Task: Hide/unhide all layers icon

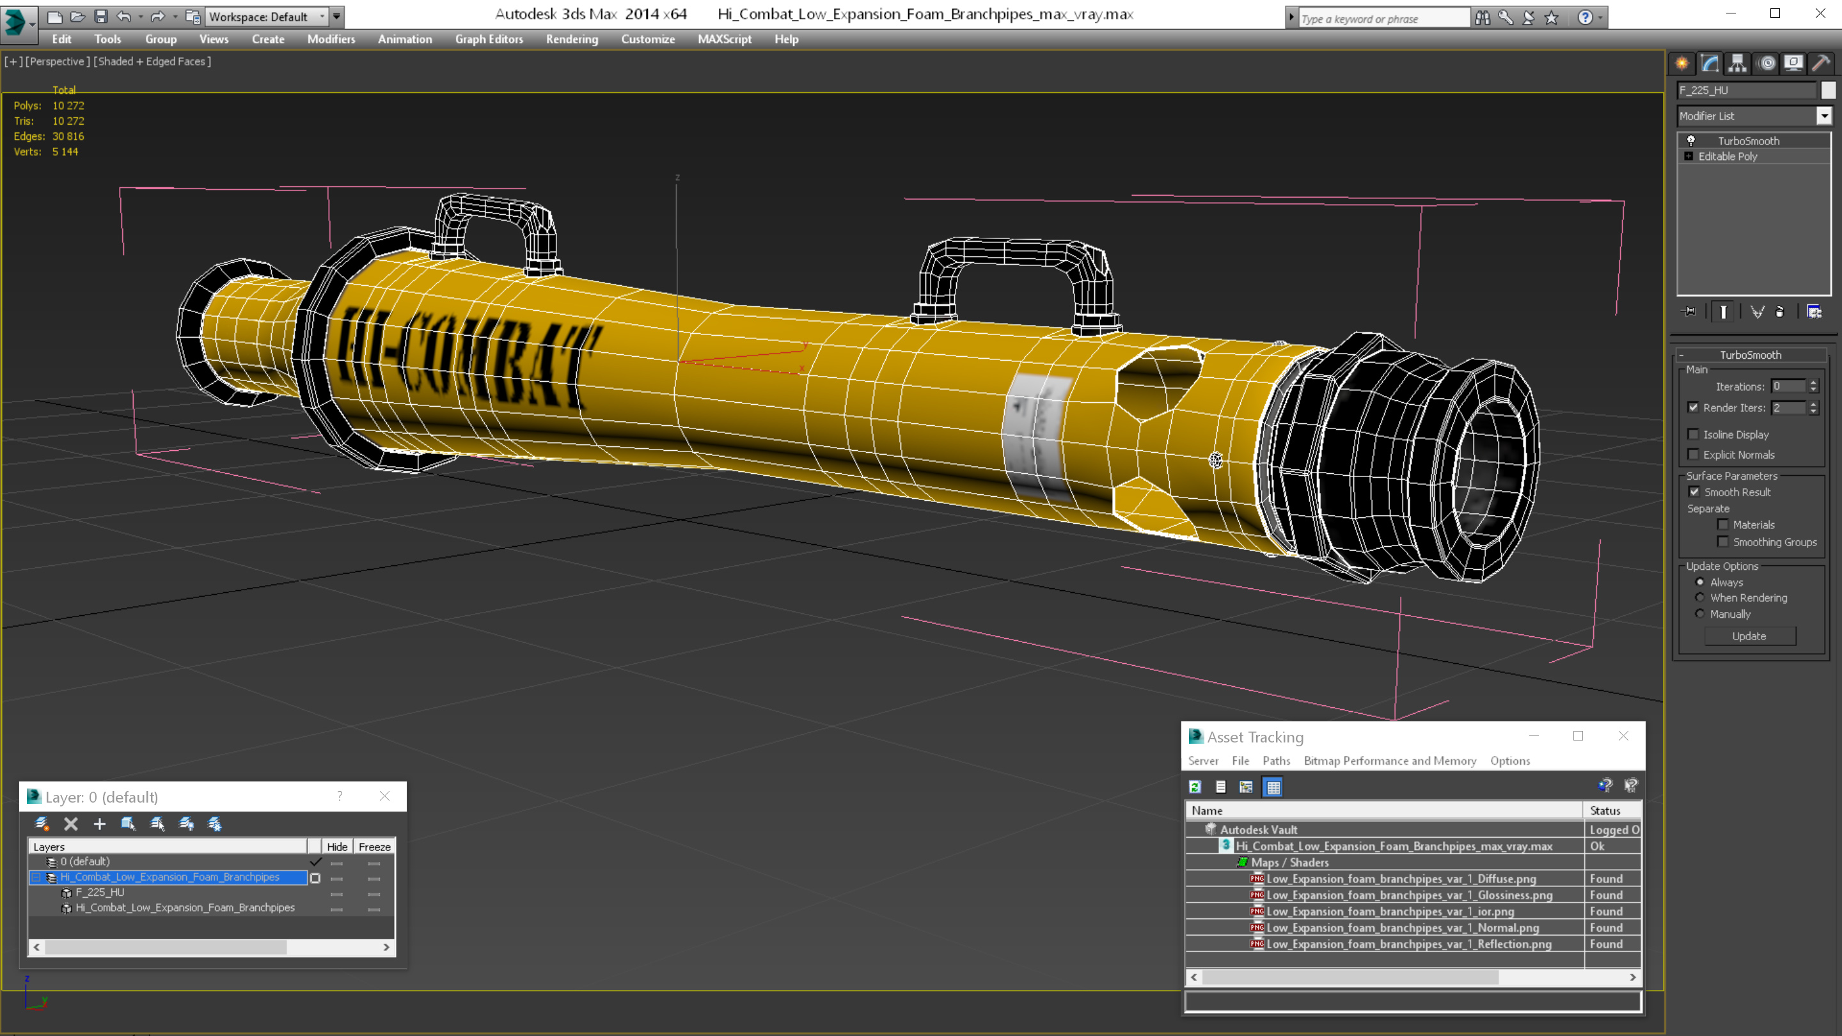Action: point(187,824)
